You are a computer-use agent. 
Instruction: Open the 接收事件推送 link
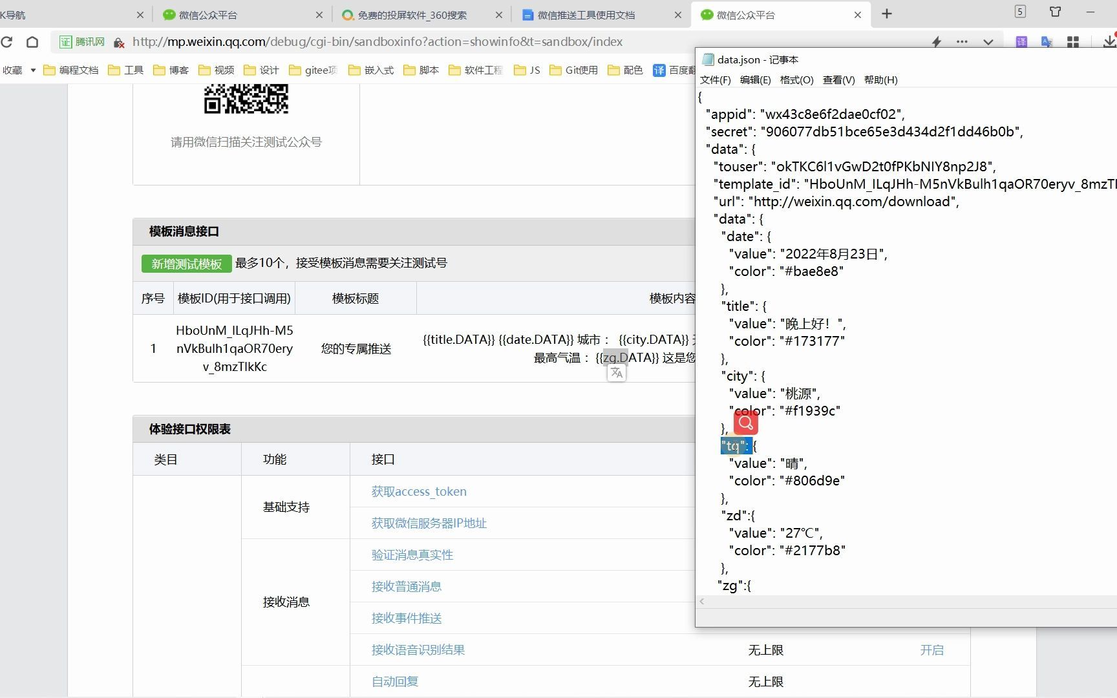[x=407, y=619]
